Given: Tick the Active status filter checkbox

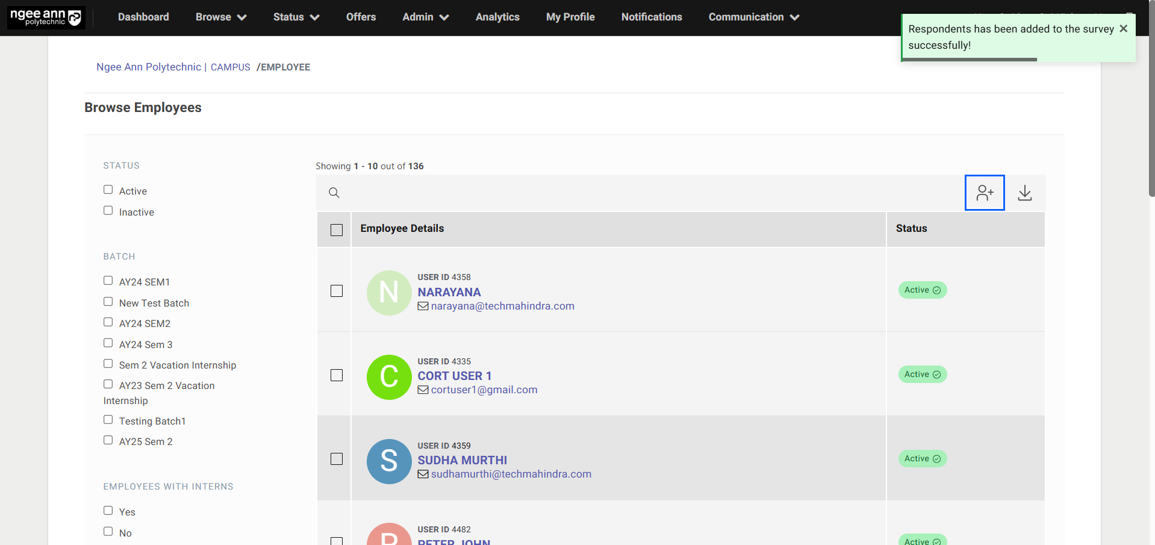Looking at the screenshot, I should (x=108, y=190).
